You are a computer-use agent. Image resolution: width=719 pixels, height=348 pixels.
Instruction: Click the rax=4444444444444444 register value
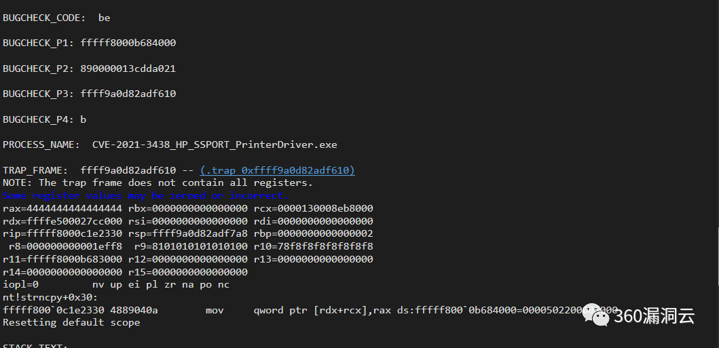[x=62, y=208]
